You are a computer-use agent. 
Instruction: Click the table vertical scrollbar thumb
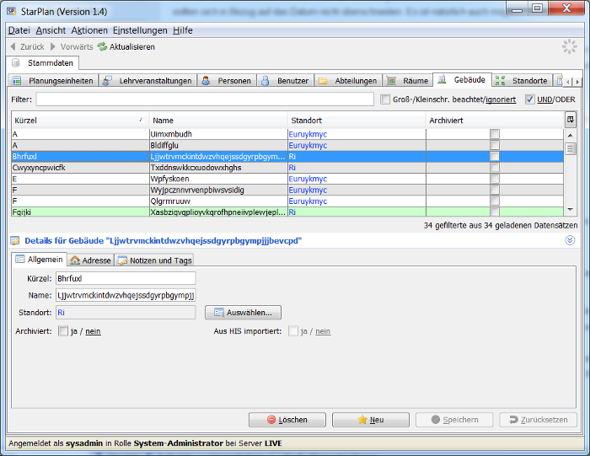(570, 148)
